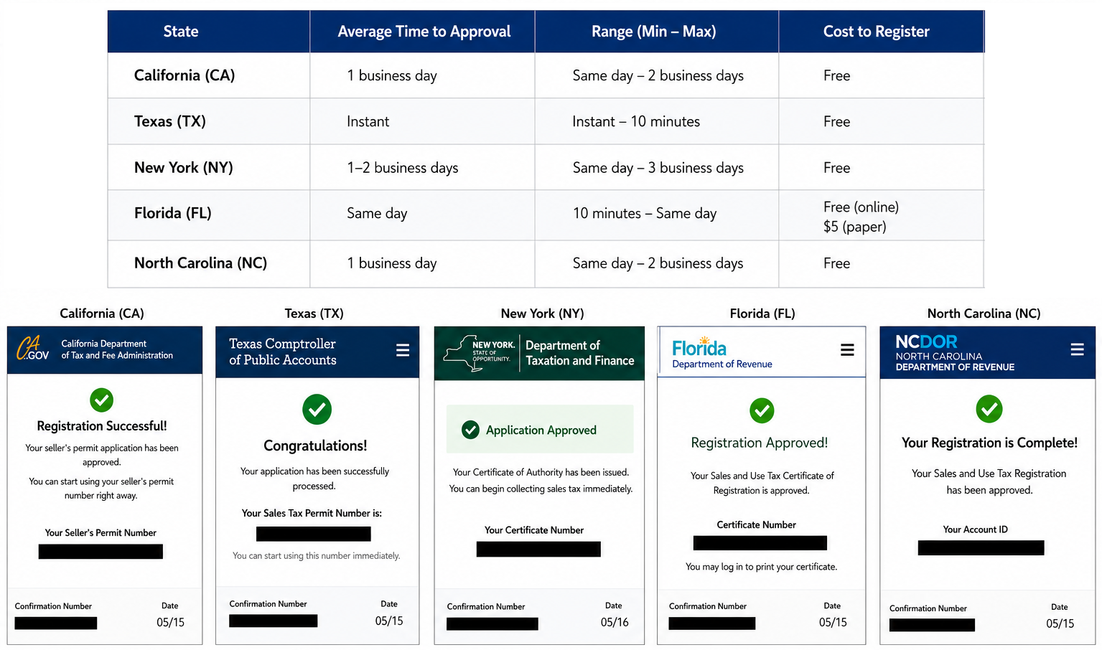Click the Texas green success checkmark
The width and height of the screenshot is (1102, 650).
pos(317,409)
